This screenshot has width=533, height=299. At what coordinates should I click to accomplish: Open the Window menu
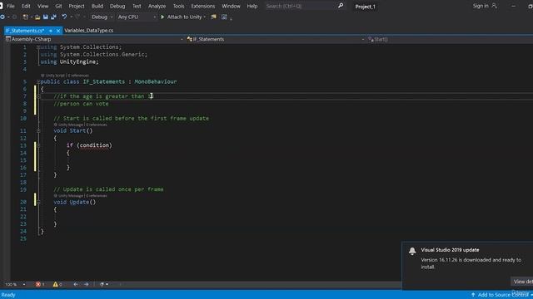(231, 6)
